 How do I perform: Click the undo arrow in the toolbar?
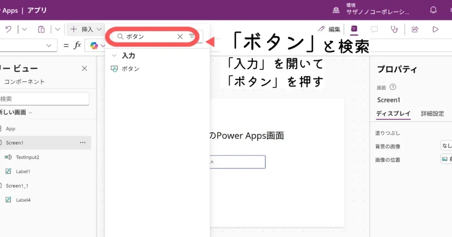click(8, 30)
